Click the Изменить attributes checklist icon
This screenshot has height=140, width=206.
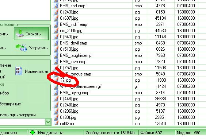(19, 71)
